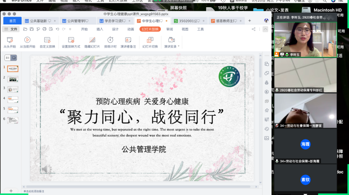Switch to the 插入 ribbon tab

coord(100,29)
